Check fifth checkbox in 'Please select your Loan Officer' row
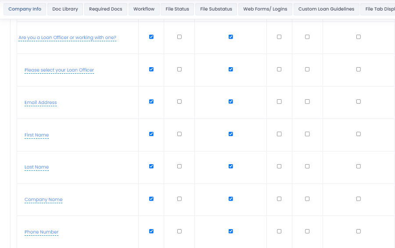 [x=307, y=69]
